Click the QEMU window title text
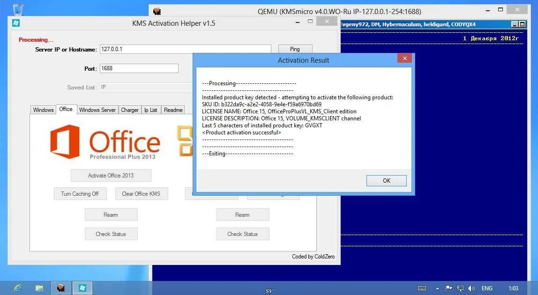 pyautogui.click(x=339, y=11)
